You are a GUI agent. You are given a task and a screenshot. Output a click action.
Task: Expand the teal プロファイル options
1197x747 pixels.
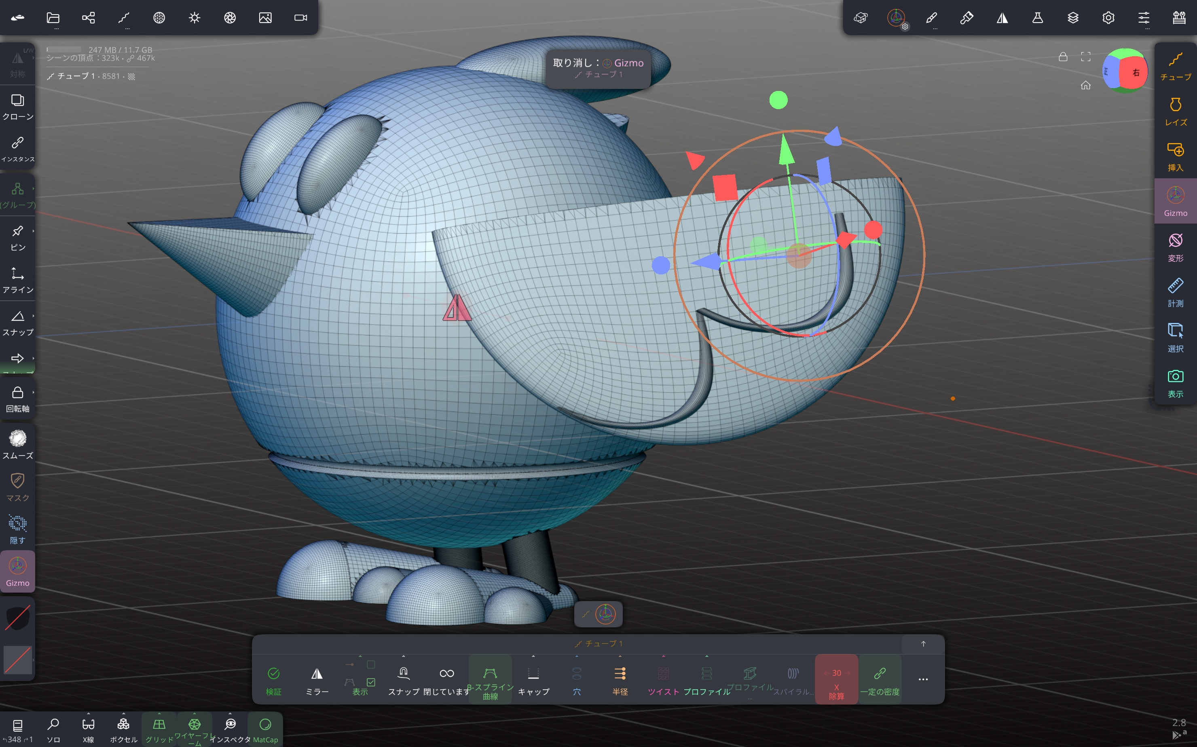point(707,680)
